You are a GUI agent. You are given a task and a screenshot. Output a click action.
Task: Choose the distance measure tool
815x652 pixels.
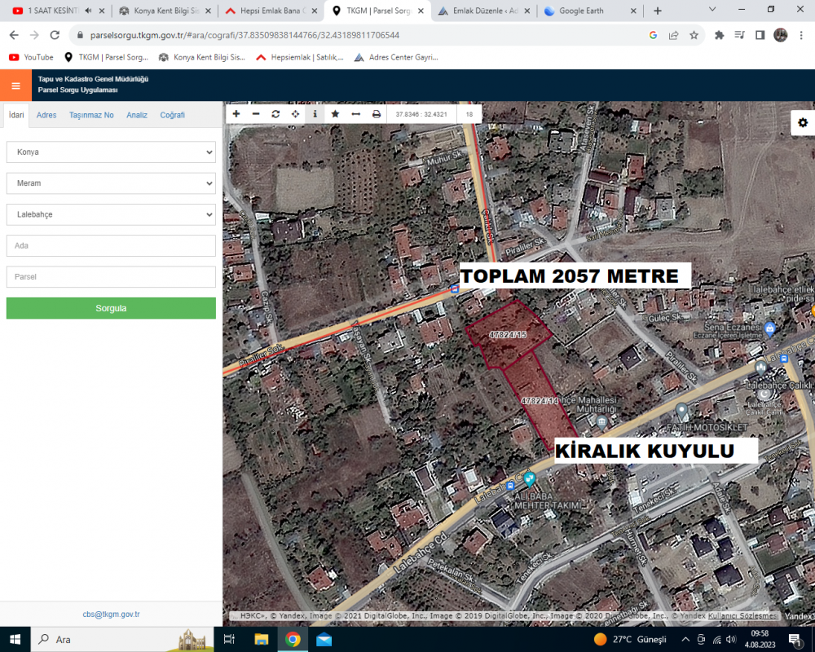[x=356, y=114]
